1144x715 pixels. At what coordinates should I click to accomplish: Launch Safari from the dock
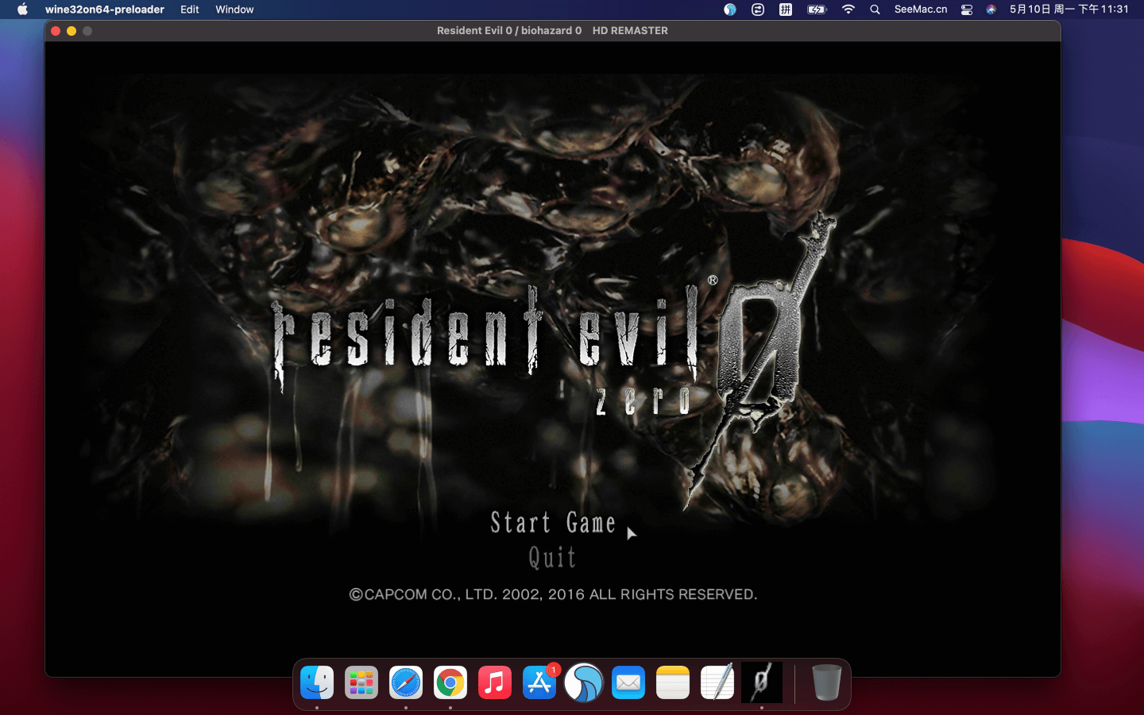(406, 682)
